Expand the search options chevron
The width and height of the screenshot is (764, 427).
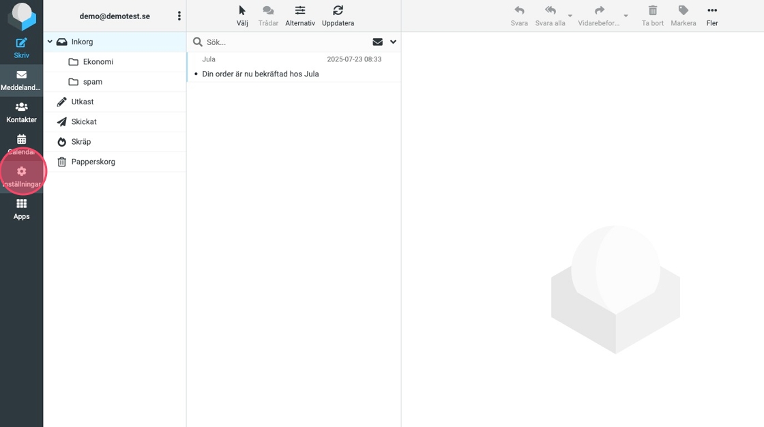(393, 42)
